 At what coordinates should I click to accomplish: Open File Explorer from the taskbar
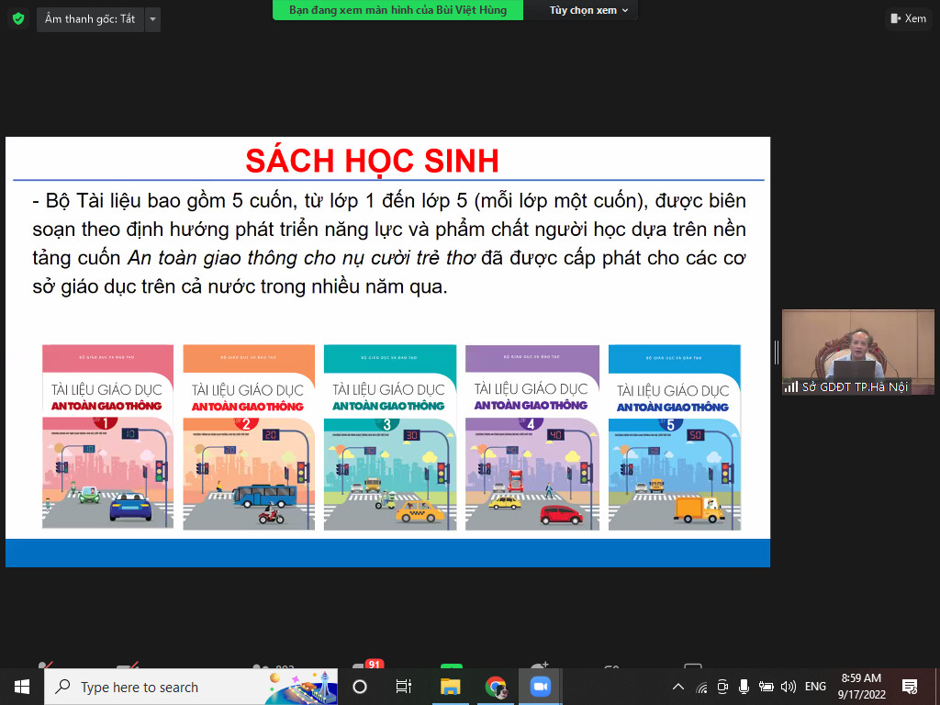pos(450,687)
